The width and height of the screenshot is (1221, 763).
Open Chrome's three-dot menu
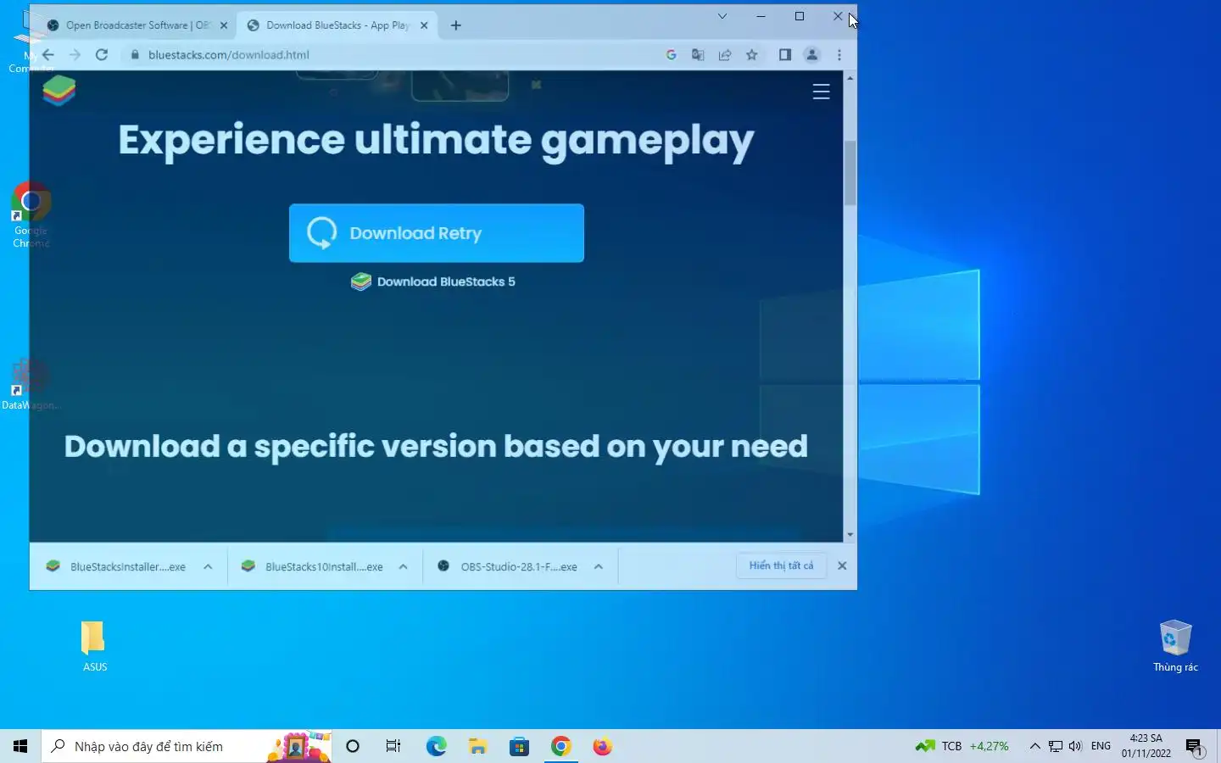[839, 54]
